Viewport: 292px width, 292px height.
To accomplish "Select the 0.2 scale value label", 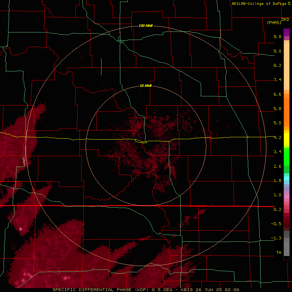I will point(277,210).
